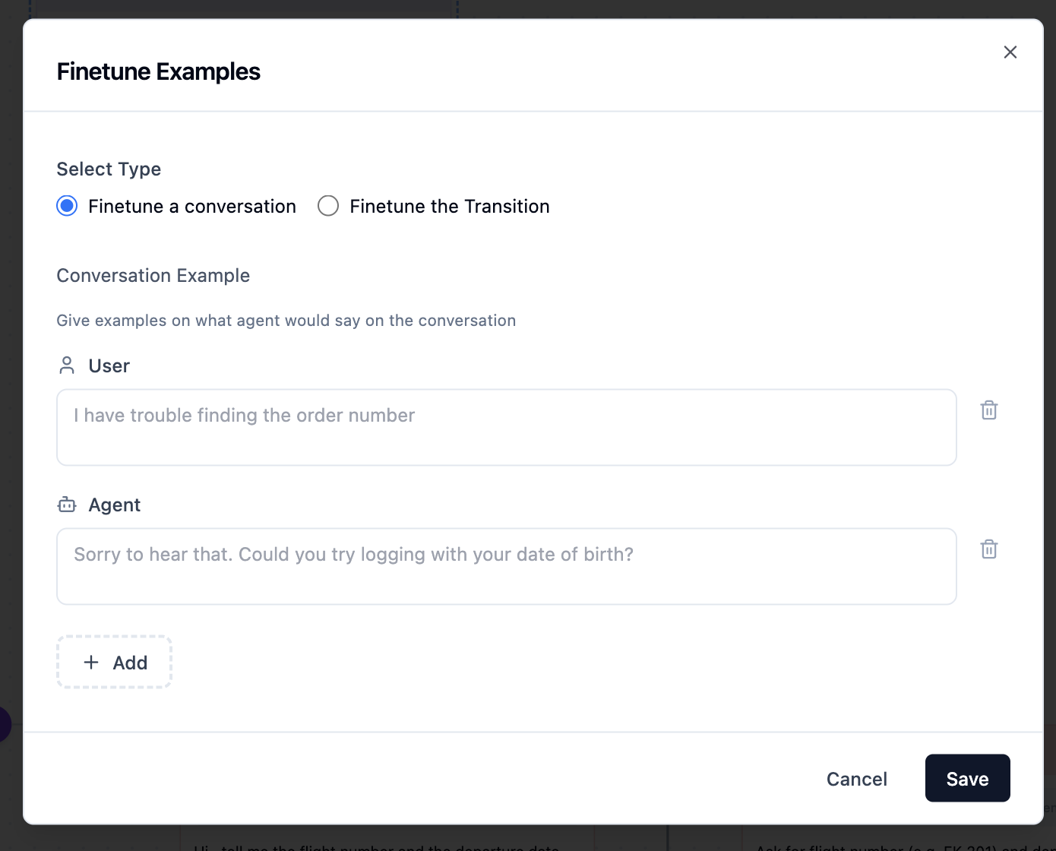Click the "User" label text
This screenshot has height=851, width=1056.
109,366
